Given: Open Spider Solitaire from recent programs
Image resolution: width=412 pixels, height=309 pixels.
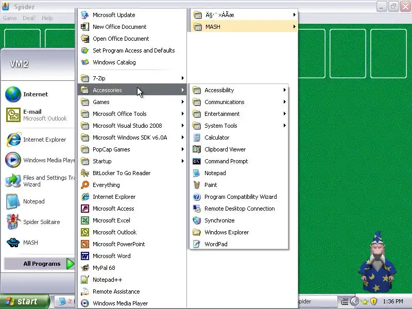Looking at the screenshot, I should (x=39, y=222).
